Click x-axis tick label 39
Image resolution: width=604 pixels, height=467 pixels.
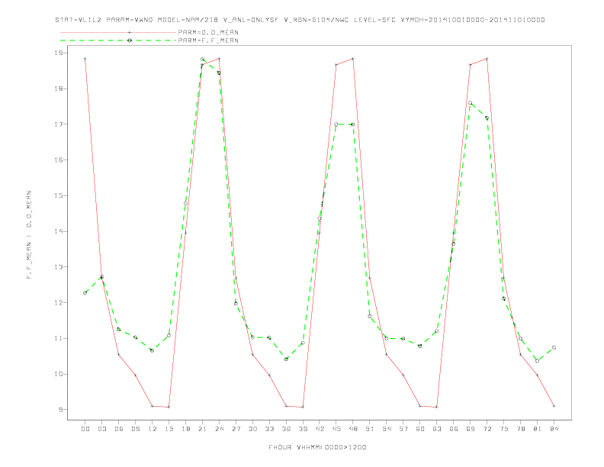303,429
